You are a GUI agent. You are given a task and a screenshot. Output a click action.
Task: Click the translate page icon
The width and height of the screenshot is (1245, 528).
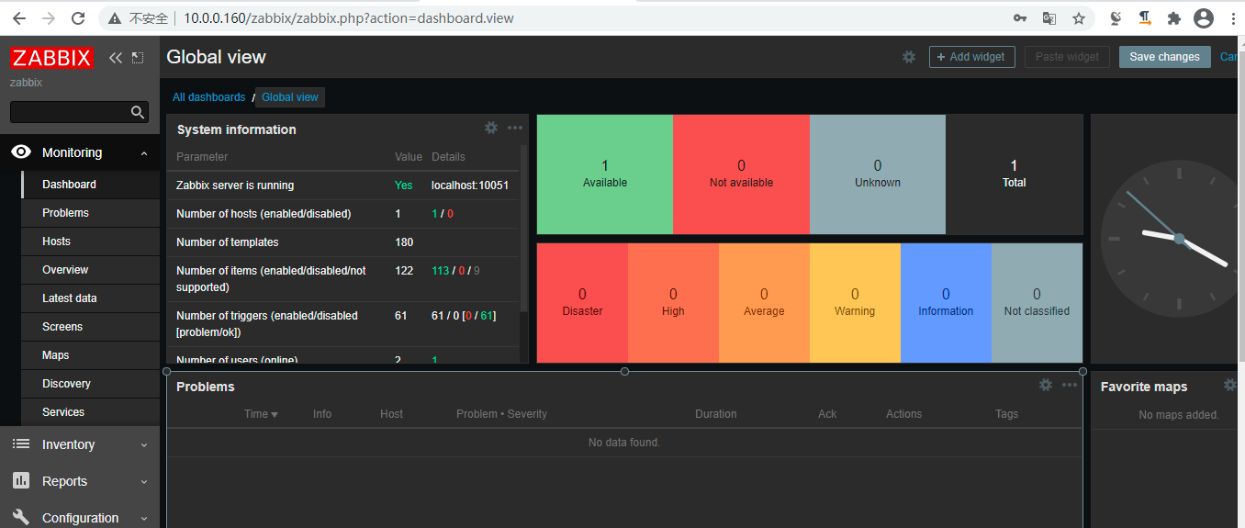click(1049, 17)
